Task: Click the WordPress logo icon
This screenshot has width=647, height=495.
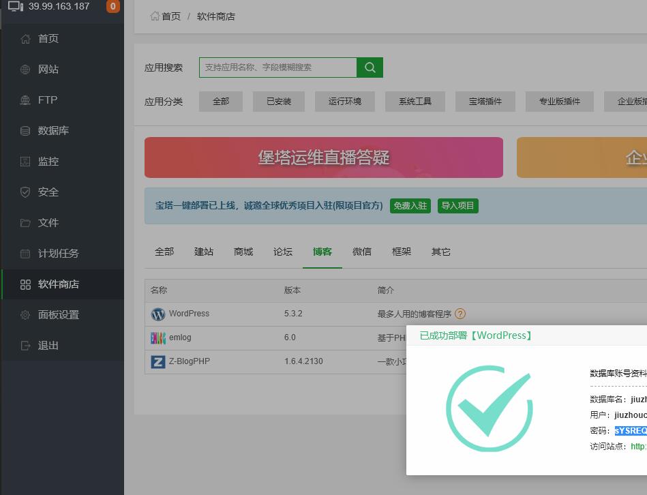Action: [x=158, y=314]
